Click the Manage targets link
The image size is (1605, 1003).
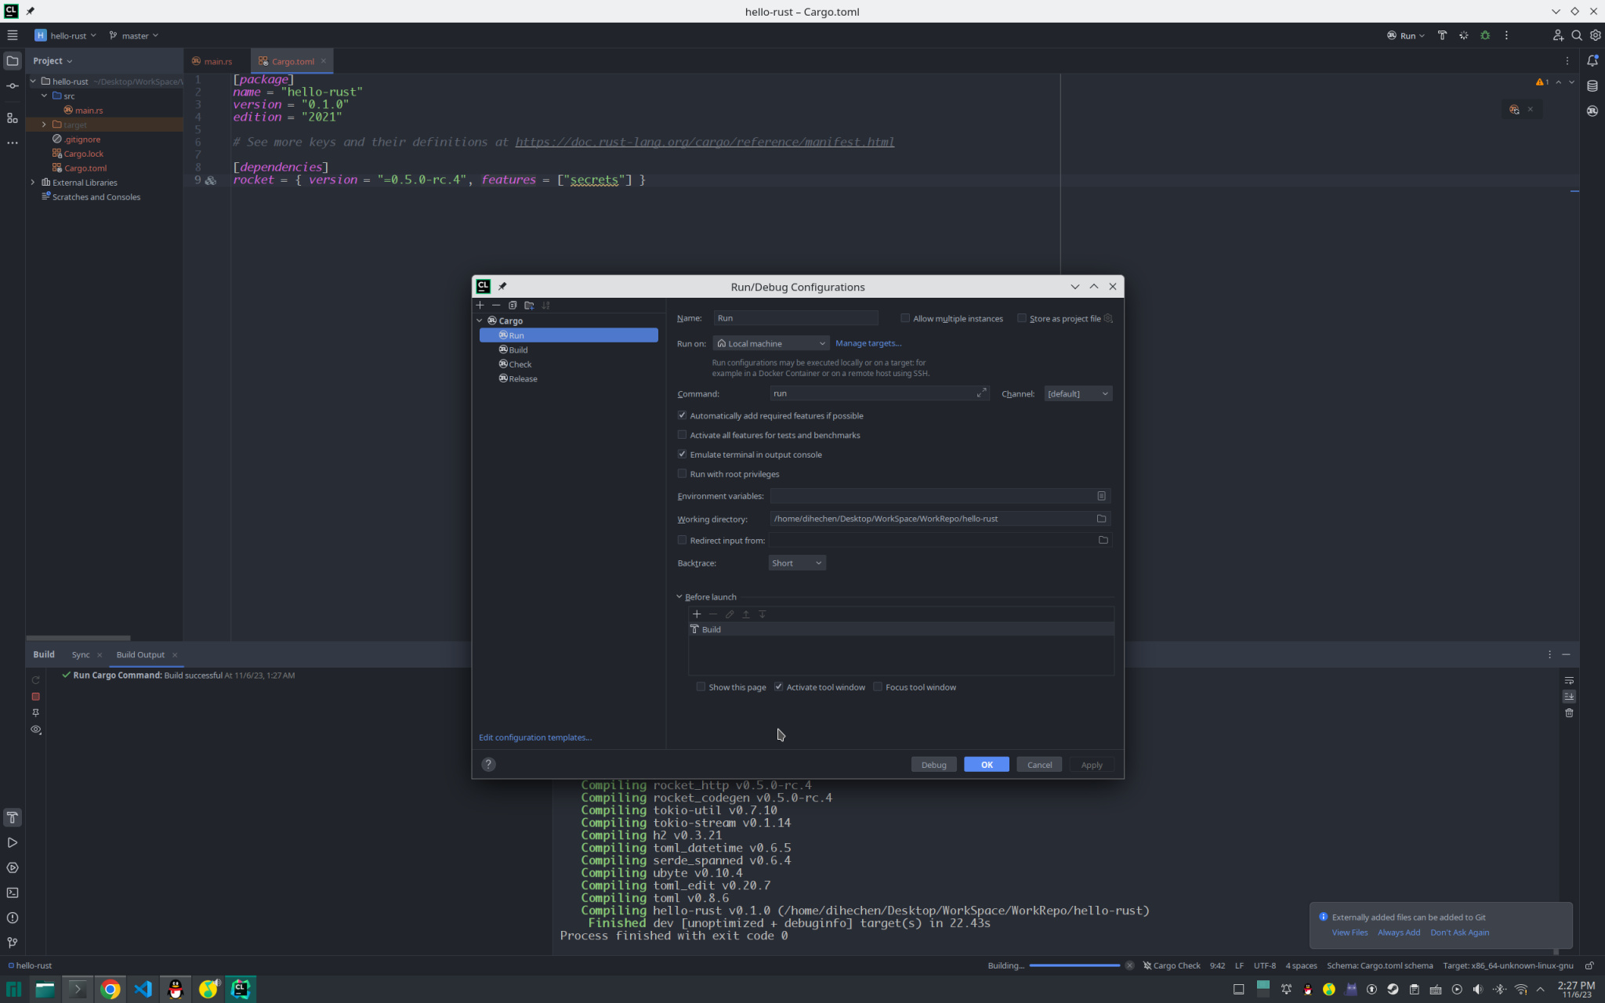(868, 343)
